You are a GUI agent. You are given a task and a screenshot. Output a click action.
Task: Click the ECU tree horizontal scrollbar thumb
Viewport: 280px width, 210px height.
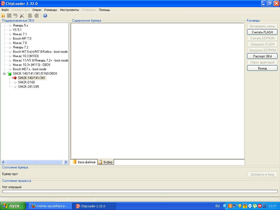tap(34, 162)
